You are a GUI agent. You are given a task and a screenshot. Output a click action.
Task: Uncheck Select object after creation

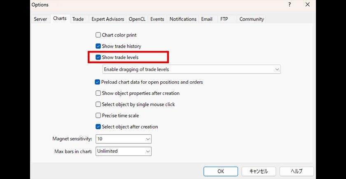(x=98, y=126)
